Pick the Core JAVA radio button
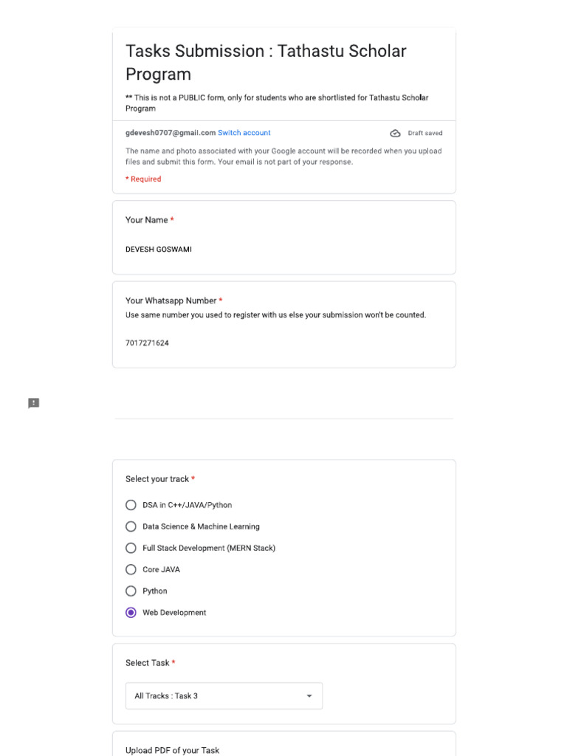The image size is (567, 756). click(131, 569)
